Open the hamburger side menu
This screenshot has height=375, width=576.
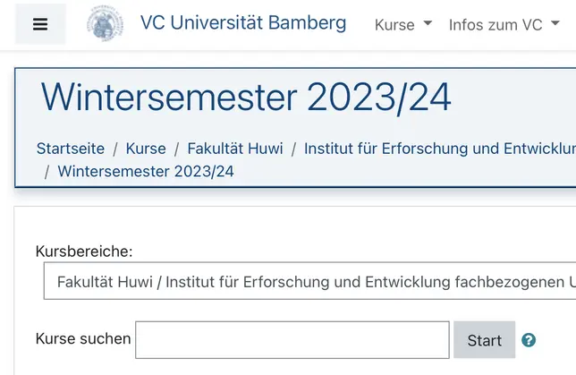[x=40, y=24]
